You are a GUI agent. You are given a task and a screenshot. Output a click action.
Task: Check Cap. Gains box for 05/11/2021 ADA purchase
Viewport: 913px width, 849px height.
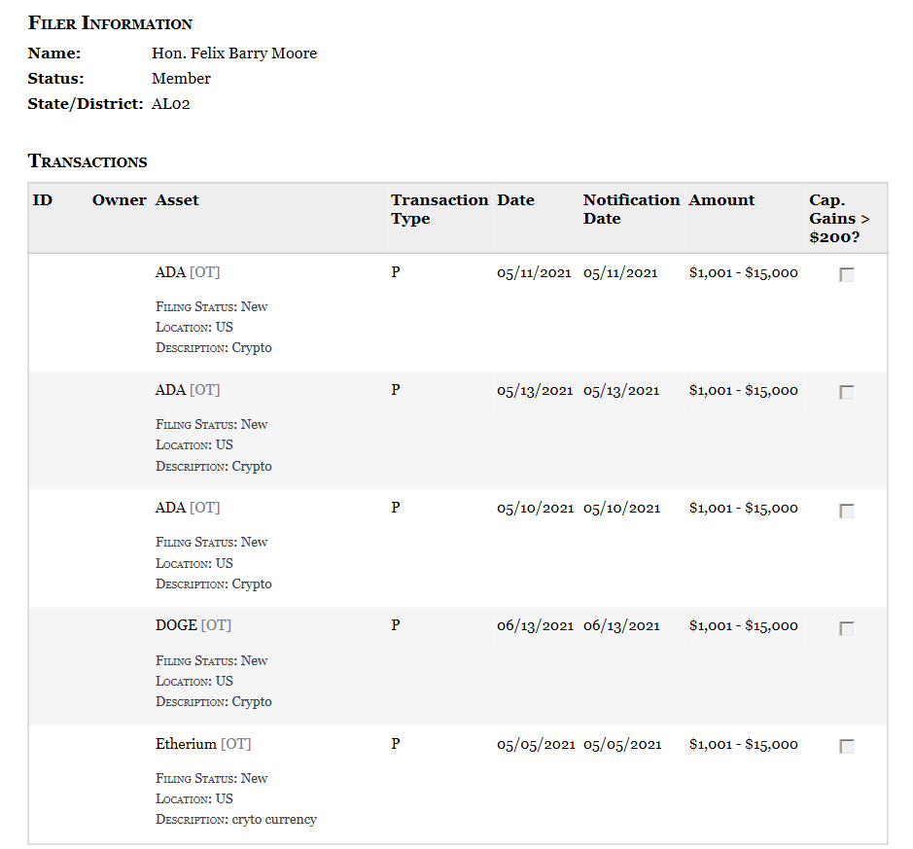(x=847, y=275)
